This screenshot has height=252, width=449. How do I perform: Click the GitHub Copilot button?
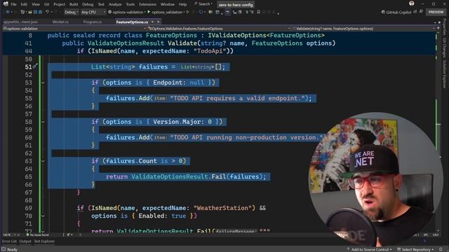(396, 12)
